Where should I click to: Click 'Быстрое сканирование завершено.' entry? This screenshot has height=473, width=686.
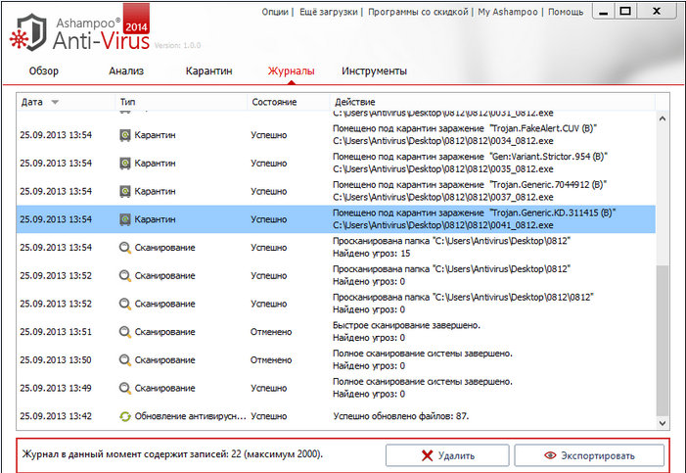[x=406, y=325]
